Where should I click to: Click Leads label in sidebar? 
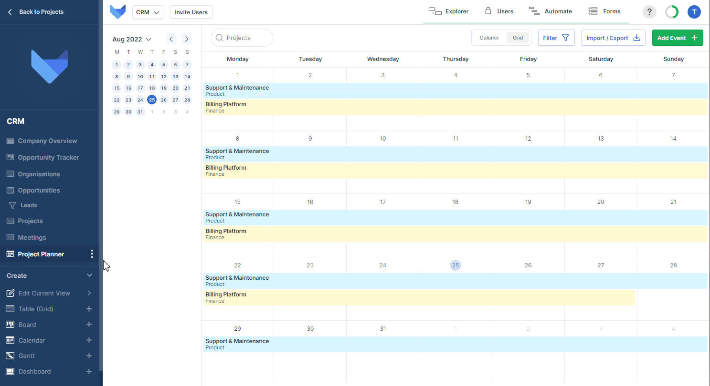(29, 205)
